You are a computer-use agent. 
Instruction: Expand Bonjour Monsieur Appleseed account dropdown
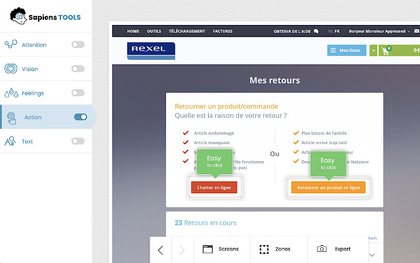click(x=379, y=32)
